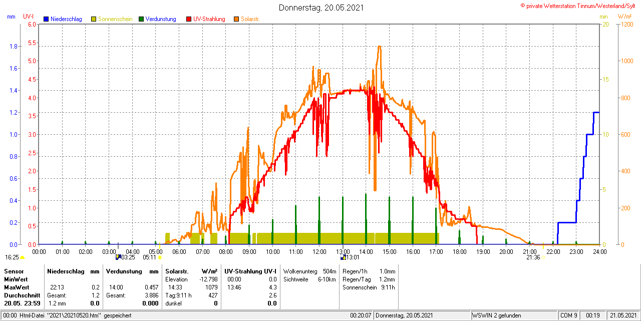Click the green Verdunstung legend swatch
This screenshot has width=641, height=321.
click(141, 19)
